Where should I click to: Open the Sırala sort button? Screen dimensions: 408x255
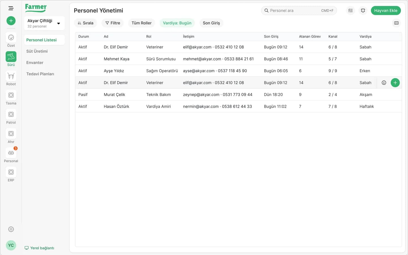[85, 23]
